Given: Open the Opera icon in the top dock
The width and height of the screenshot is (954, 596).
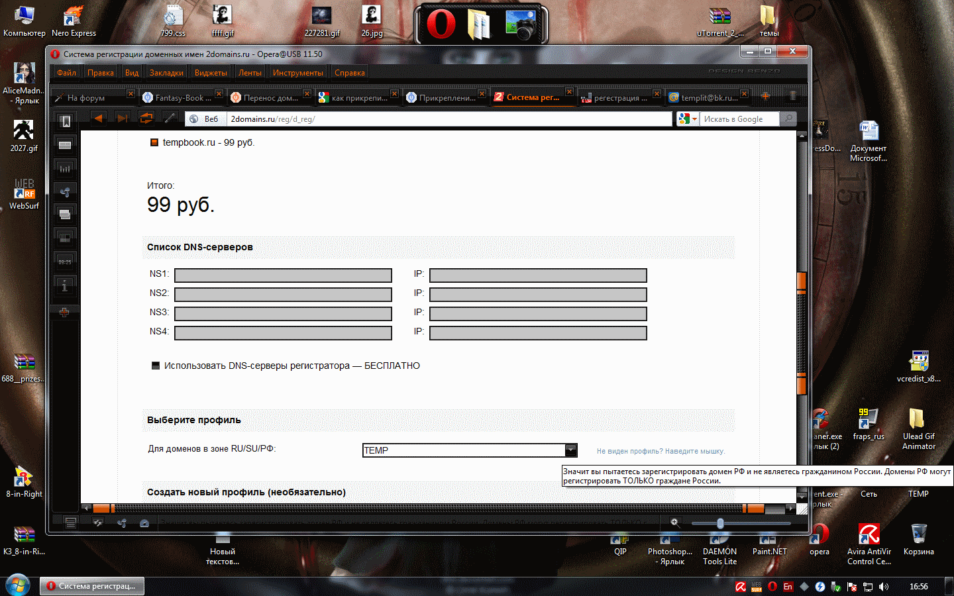Looking at the screenshot, I should click(x=441, y=25).
